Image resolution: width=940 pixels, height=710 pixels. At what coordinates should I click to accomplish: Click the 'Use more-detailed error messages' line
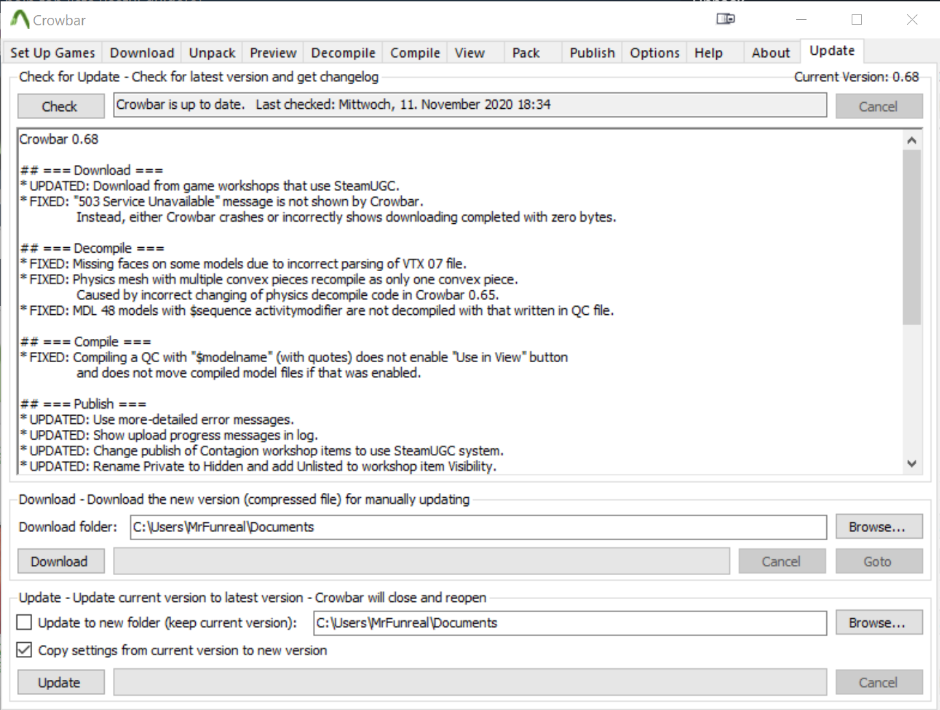(157, 420)
